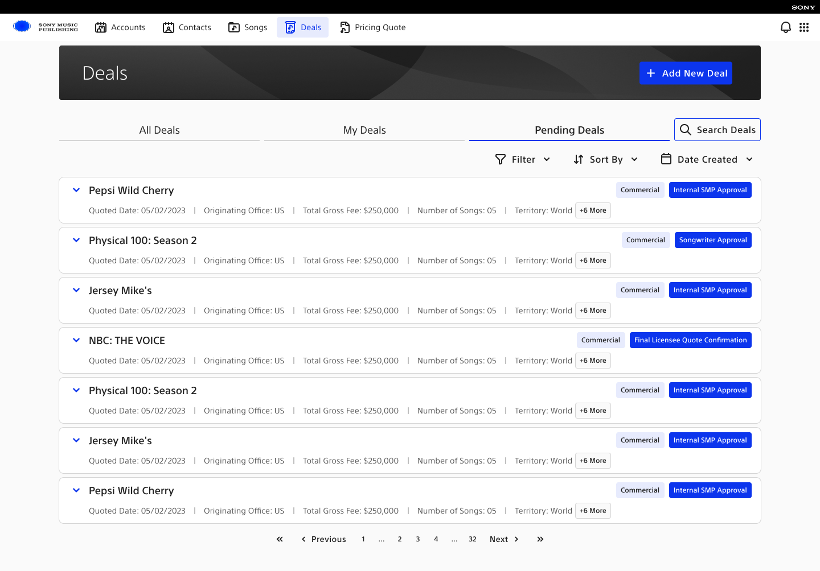Image resolution: width=820 pixels, height=571 pixels.
Task: Go to page 2
Action: (x=400, y=539)
